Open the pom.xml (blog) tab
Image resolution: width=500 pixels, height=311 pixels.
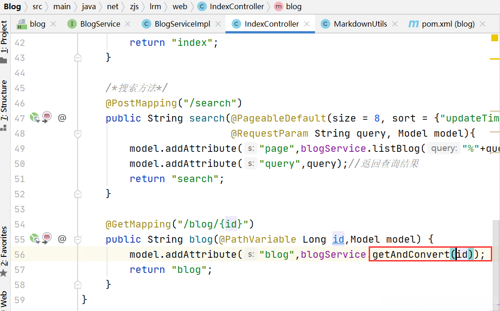coord(446,24)
